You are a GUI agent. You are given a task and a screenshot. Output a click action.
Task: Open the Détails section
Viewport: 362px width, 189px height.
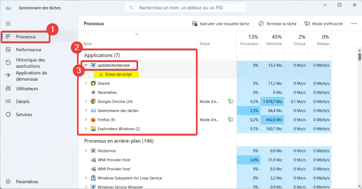click(24, 101)
